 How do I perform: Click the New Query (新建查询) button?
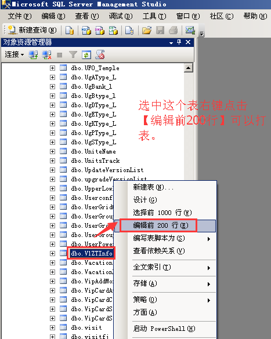[x=32, y=30]
